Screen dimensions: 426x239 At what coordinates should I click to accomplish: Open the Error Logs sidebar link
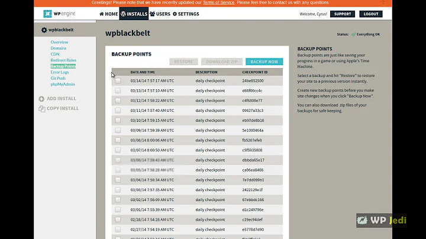60,72
